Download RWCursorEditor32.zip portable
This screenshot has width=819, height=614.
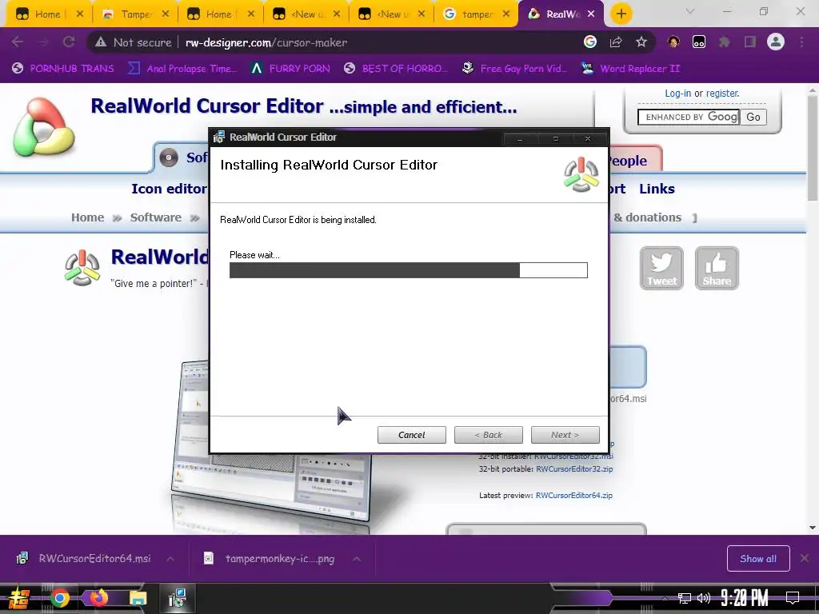[x=574, y=468]
